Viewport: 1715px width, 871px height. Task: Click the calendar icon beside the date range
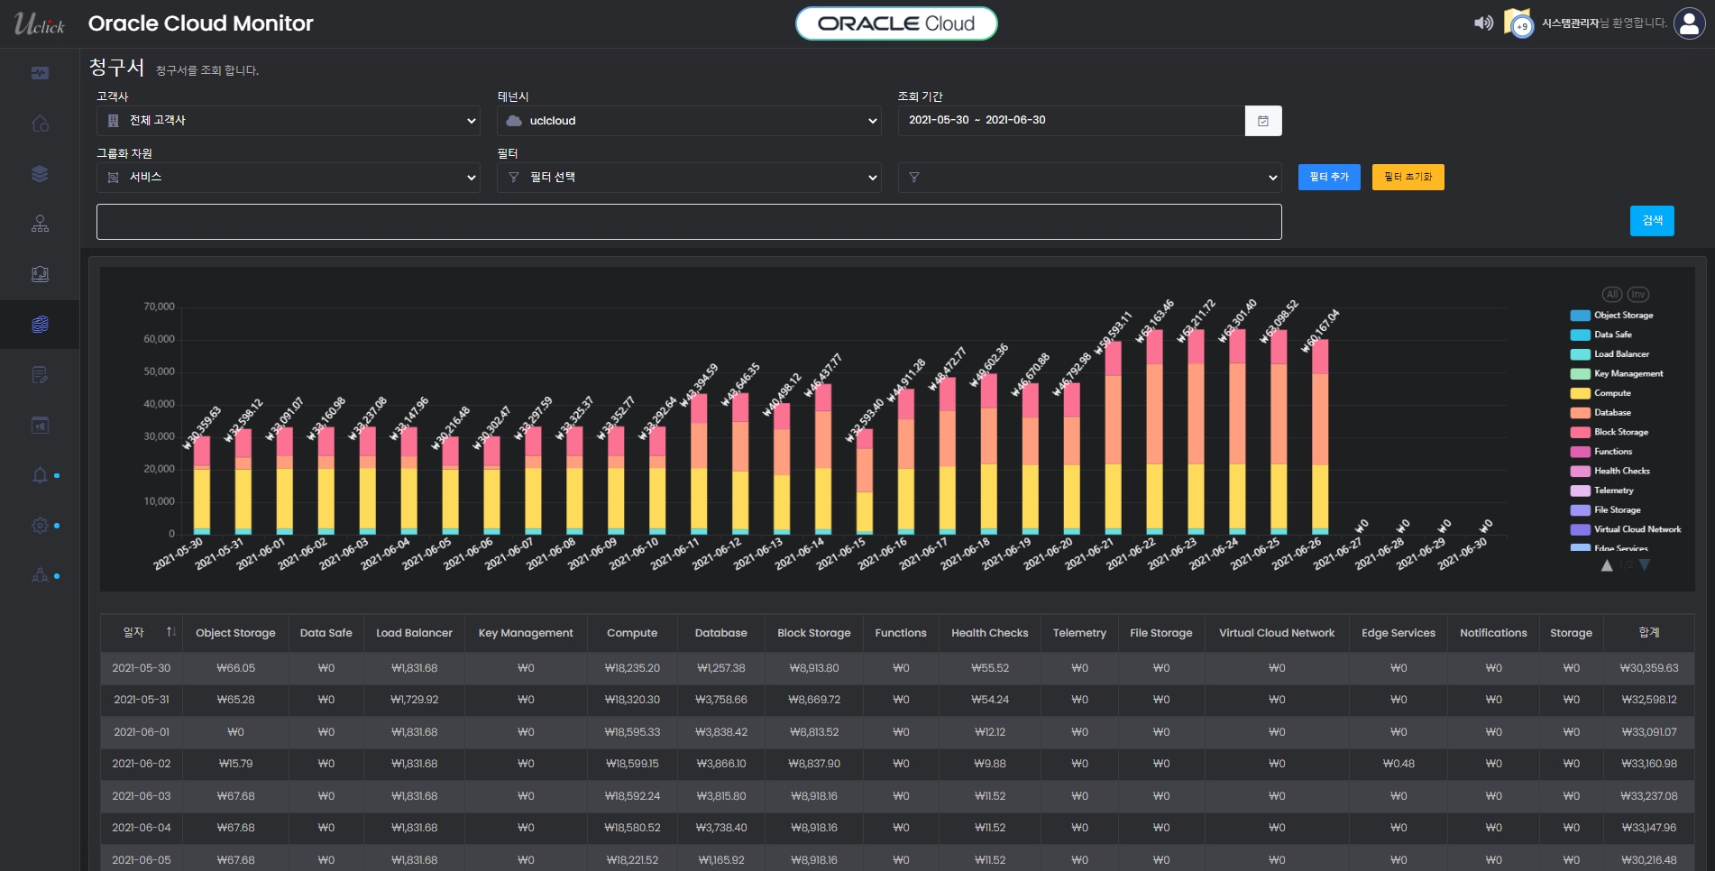(x=1262, y=121)
